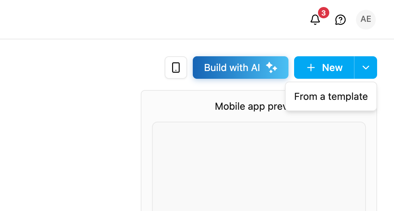Open the notifications bell
The height and width of the screenshot is (211, 394).
tap(315, 20)
